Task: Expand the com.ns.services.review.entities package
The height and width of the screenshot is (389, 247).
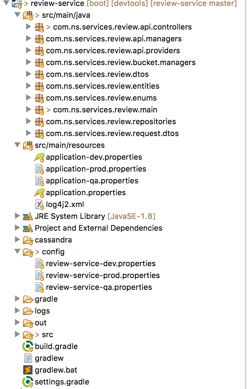Action: (29, 86)
